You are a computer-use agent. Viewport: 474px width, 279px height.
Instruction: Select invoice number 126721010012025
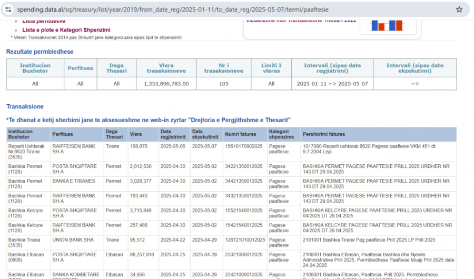pos(245,240)
